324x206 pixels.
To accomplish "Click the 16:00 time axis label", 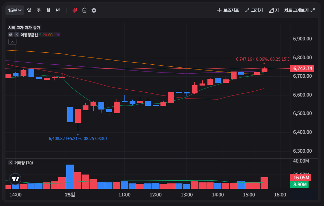I will coord(280,195).
